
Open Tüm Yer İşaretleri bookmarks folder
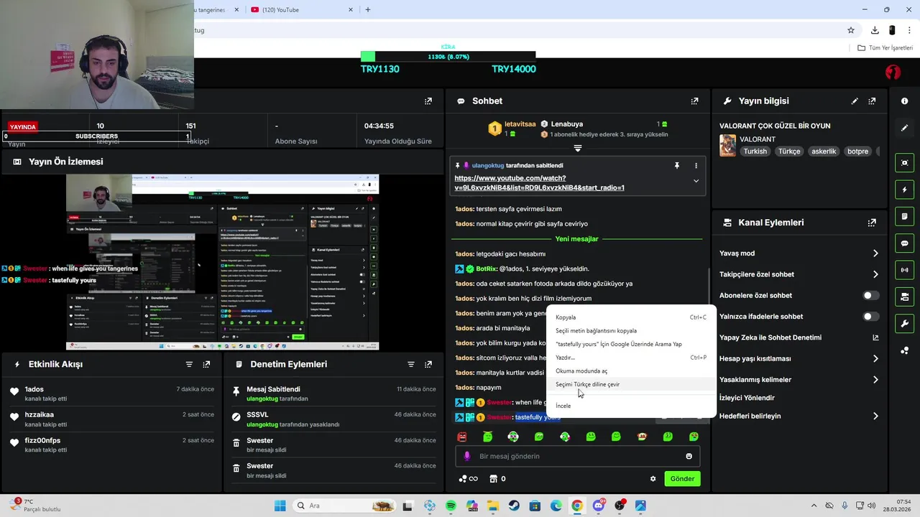(x=885, y=48)
